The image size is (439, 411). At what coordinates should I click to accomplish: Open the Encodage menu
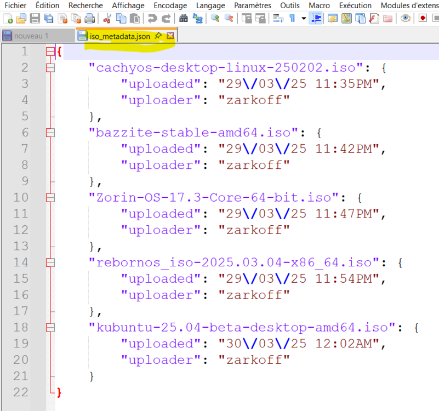point(170,5)
